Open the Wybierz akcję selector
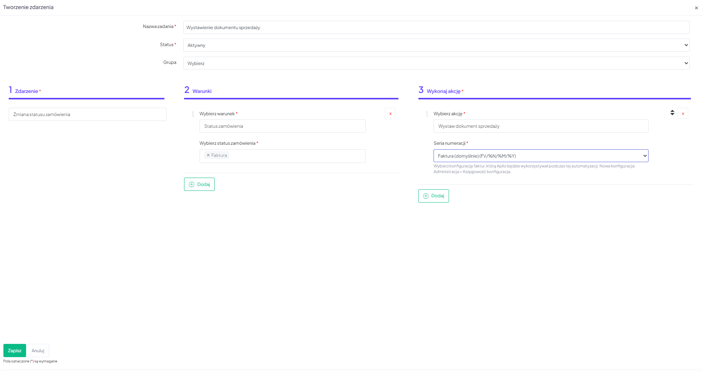The height and width of the screenshot is (373, 703). click(x=540, y=126)
